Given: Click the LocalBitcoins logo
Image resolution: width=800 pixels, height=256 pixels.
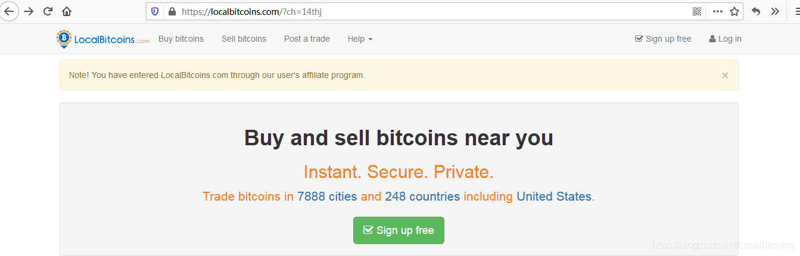Looking at the screenshot, I should click(103, 39).
